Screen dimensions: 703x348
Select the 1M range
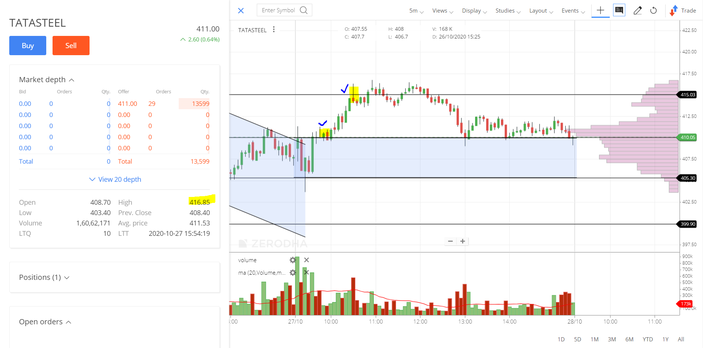(595, 339)
